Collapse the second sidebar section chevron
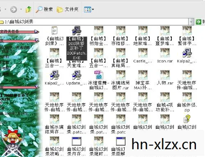Image resolution: width=205 pixels, height=157 pixels. [36, 41]
